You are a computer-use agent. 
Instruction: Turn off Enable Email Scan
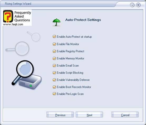[x=54, y=66]
